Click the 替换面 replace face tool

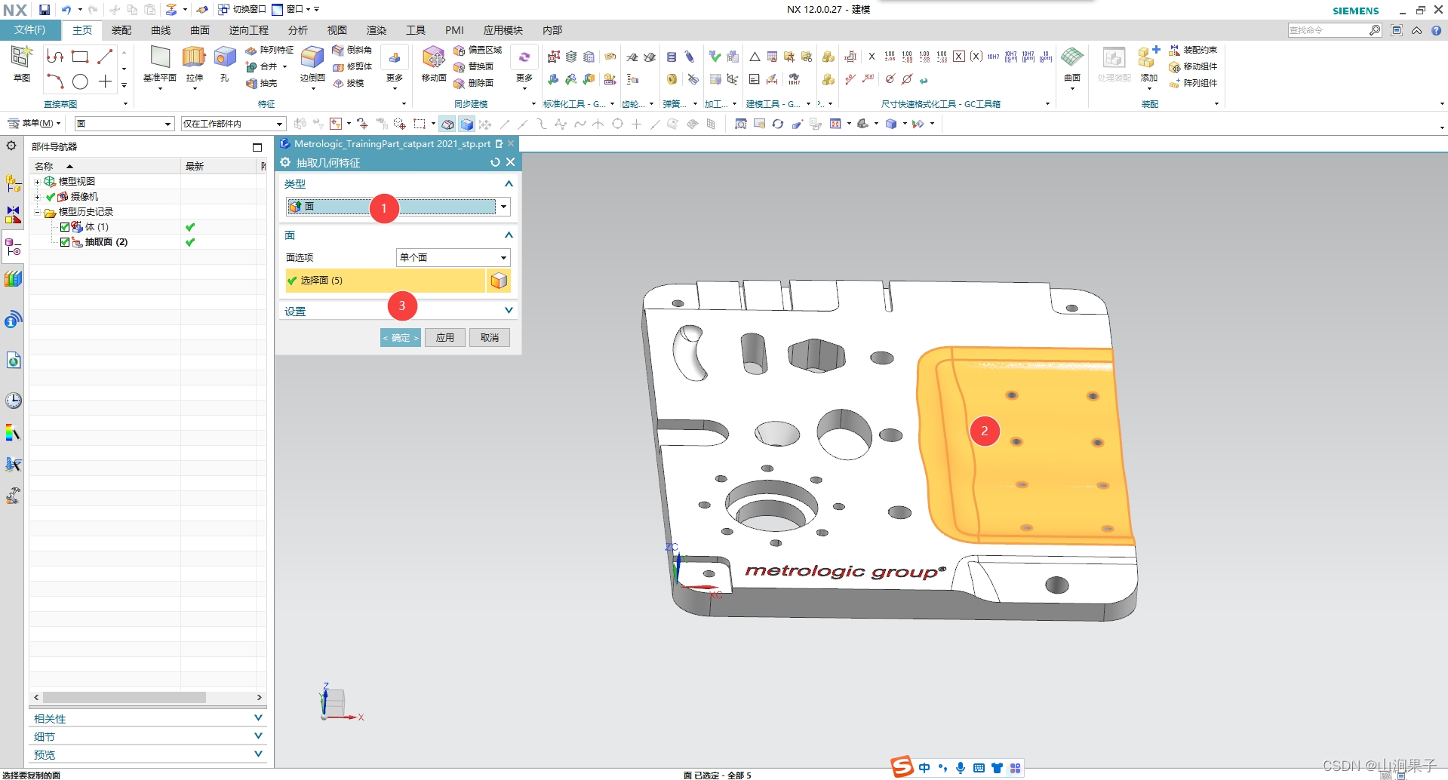[474, 66]
